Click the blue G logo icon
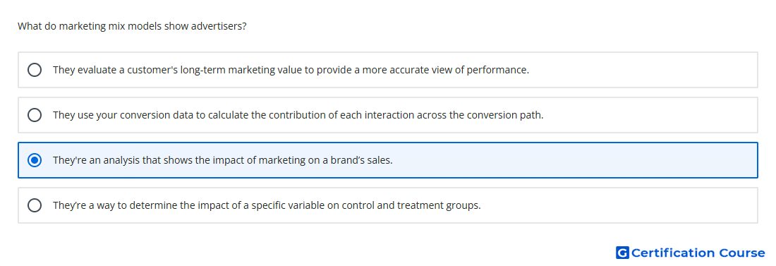This screenshot has width=776, height=266. 622,253
